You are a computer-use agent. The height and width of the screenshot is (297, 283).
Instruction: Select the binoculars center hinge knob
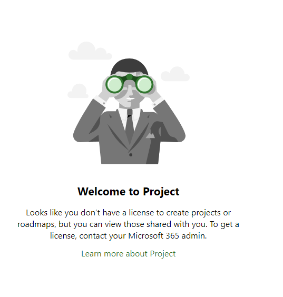pyautogui.click(x=129, y=77)
